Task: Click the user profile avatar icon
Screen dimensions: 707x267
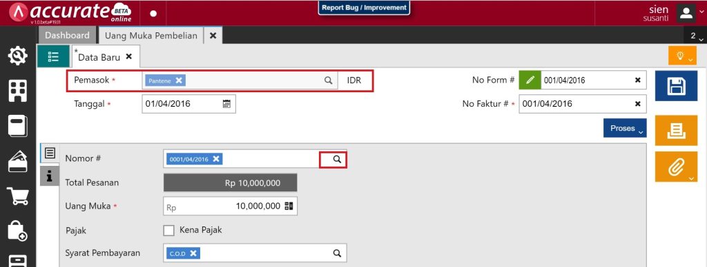Action: pos(686,13)
